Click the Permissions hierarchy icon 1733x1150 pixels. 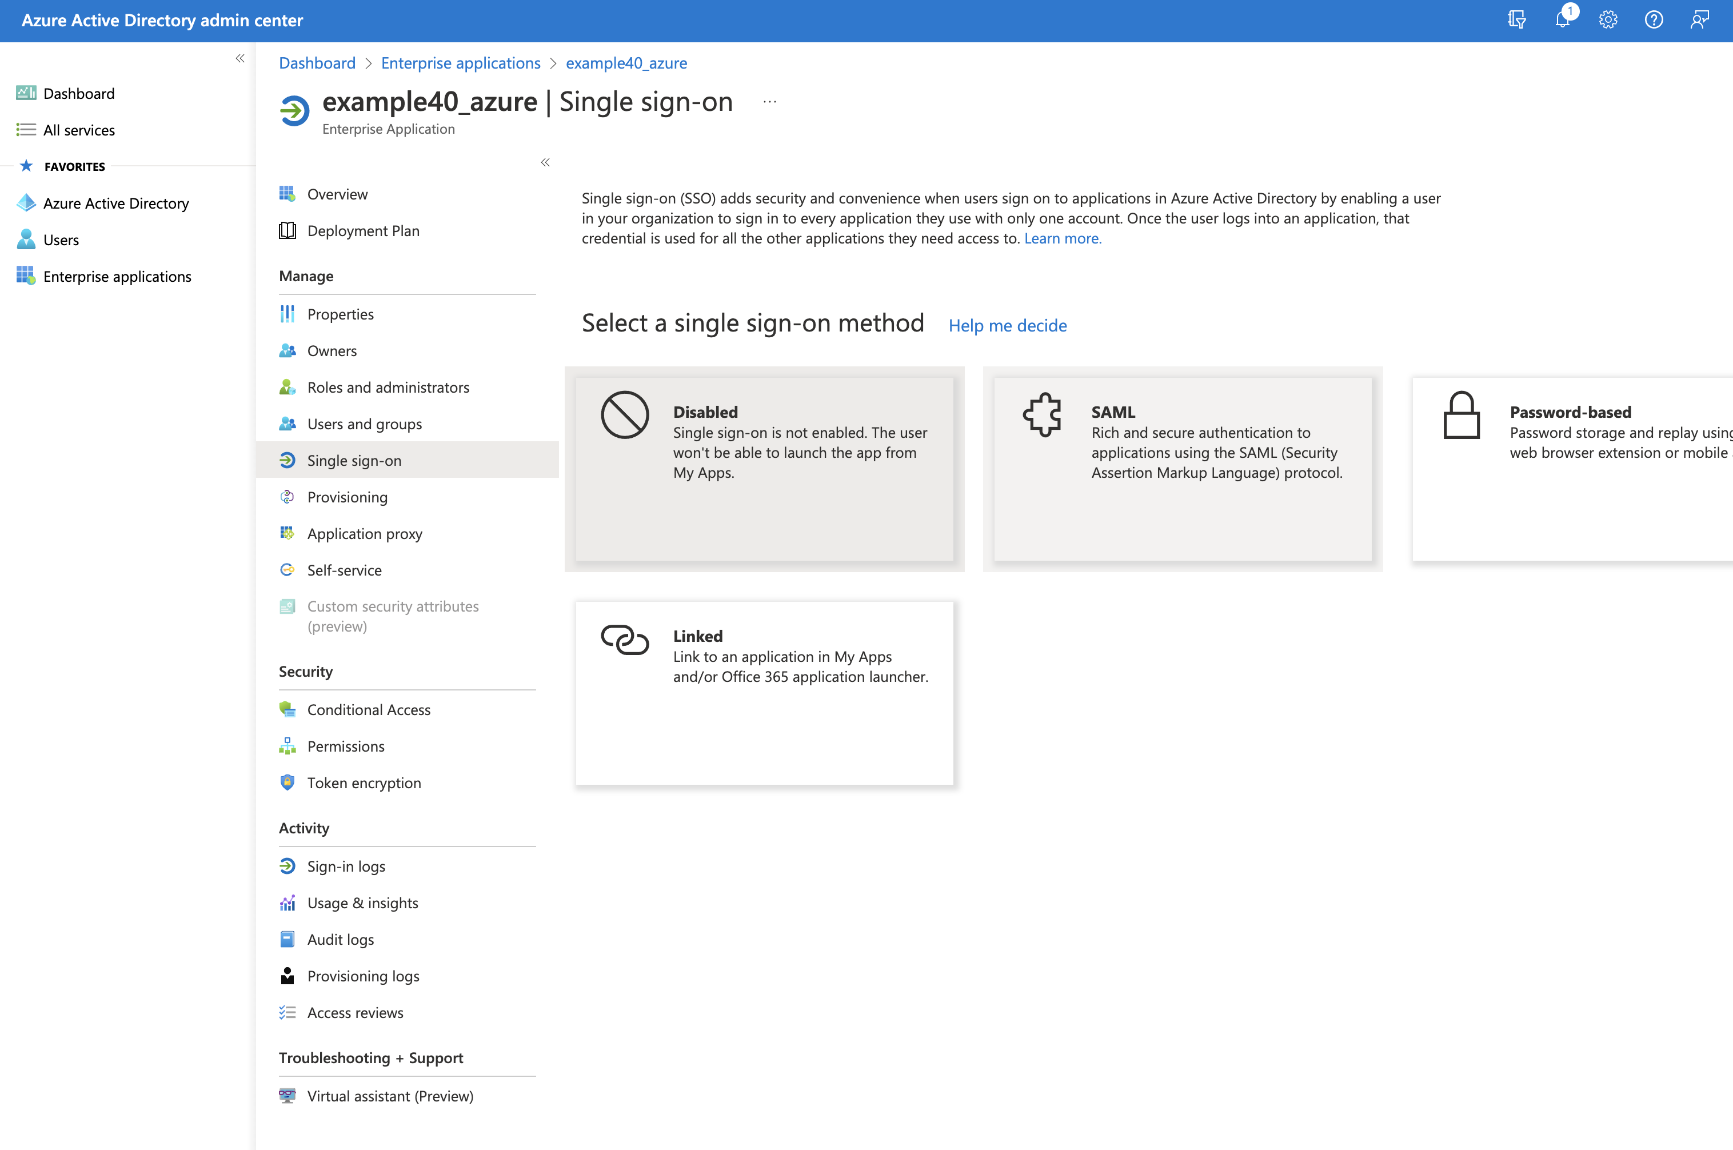(287, 746)
